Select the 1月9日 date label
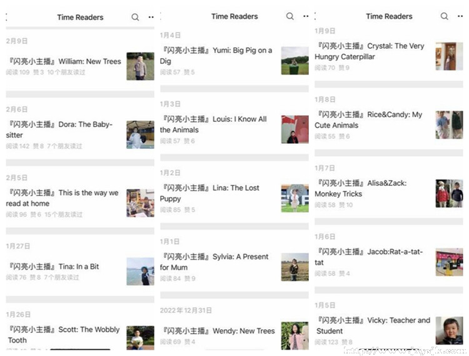 325,31
